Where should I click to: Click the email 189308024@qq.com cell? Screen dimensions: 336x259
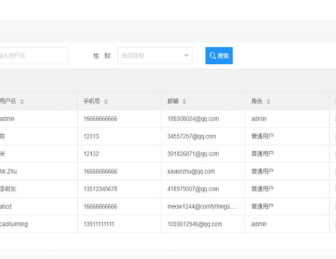(193, 119)
